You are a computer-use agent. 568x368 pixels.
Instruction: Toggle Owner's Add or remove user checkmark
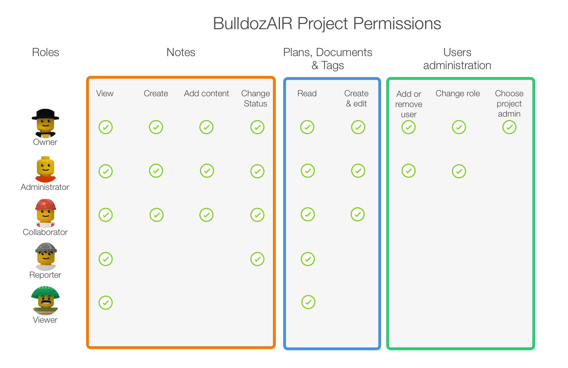tap(408, 127)
